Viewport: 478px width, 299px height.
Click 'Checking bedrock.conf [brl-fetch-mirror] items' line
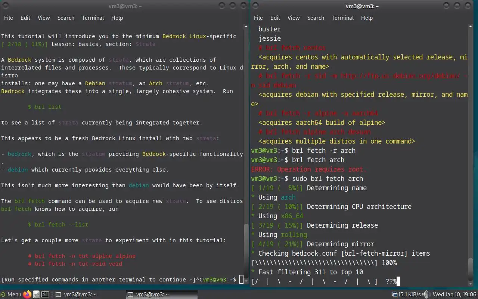click(344, 253)
